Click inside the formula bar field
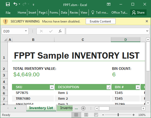This screenshot has width=151, height=118. pyautogui.click(x=106, y=31)
